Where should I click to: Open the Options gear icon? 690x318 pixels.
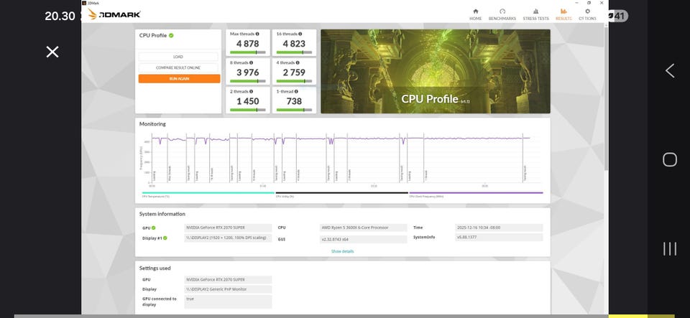[587, 11]
